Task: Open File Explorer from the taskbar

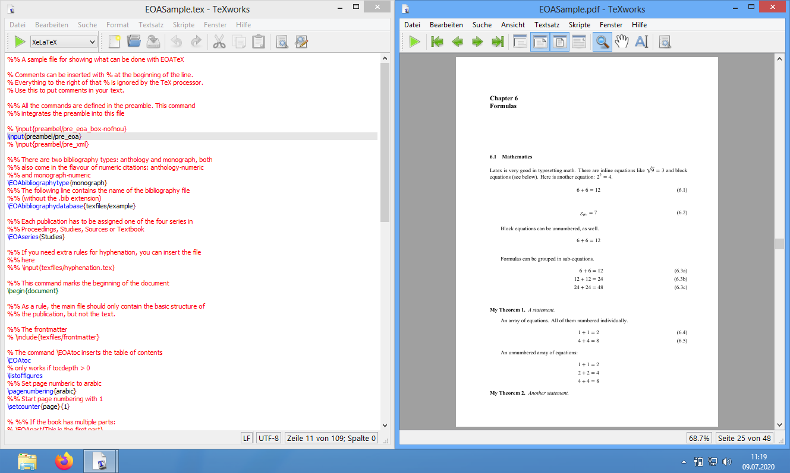Action: point(27,461)
